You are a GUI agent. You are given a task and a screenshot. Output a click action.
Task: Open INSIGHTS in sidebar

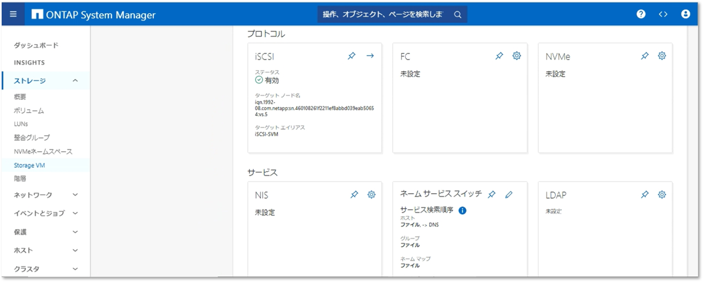point(29,63)
